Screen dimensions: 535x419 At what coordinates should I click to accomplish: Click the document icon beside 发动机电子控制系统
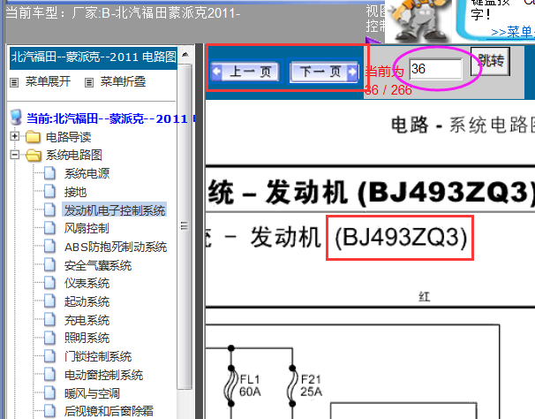click(x=49, y=209)
